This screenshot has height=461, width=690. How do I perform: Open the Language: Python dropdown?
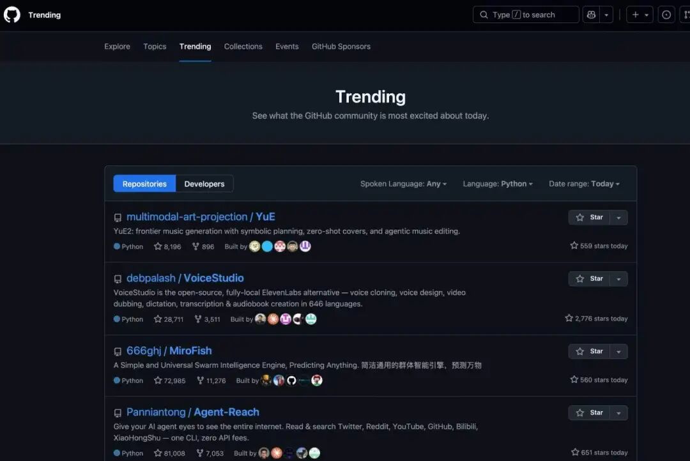click(x=498, y=184)
